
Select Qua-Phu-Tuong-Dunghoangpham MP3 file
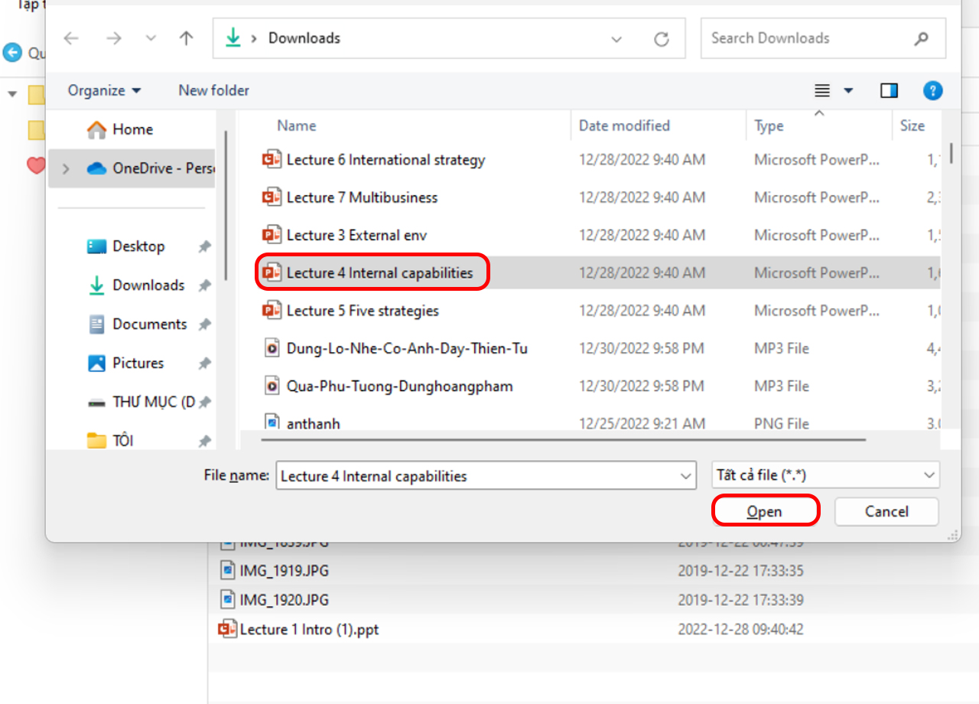point(399,386)
